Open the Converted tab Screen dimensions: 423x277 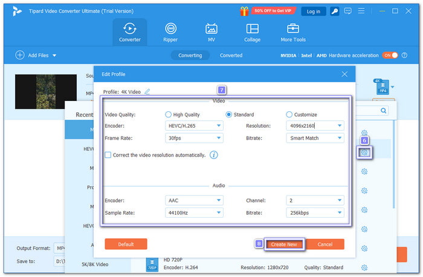click(x=231, y=55)
